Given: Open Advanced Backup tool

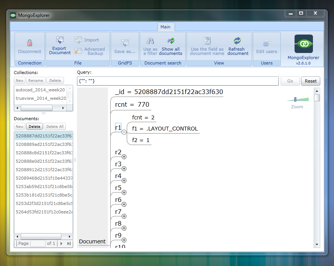Looking at the screenshot, I should click(79, 51).
